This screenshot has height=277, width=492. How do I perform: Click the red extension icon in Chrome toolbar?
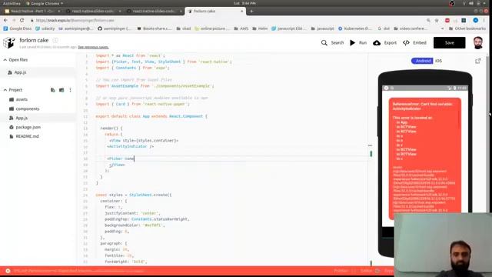tap(447, 20)
